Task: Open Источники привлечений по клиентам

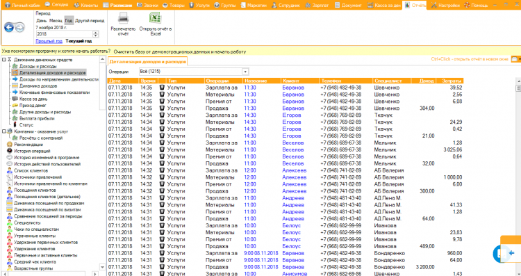Action: [x=51, y=184]
